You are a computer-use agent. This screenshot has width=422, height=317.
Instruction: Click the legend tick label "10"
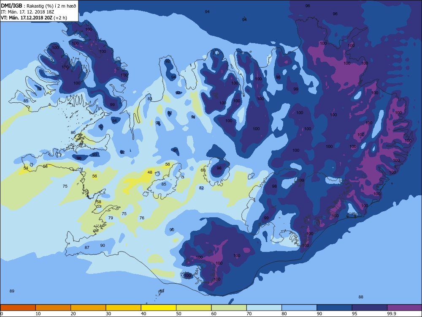(x=38, y=314)
